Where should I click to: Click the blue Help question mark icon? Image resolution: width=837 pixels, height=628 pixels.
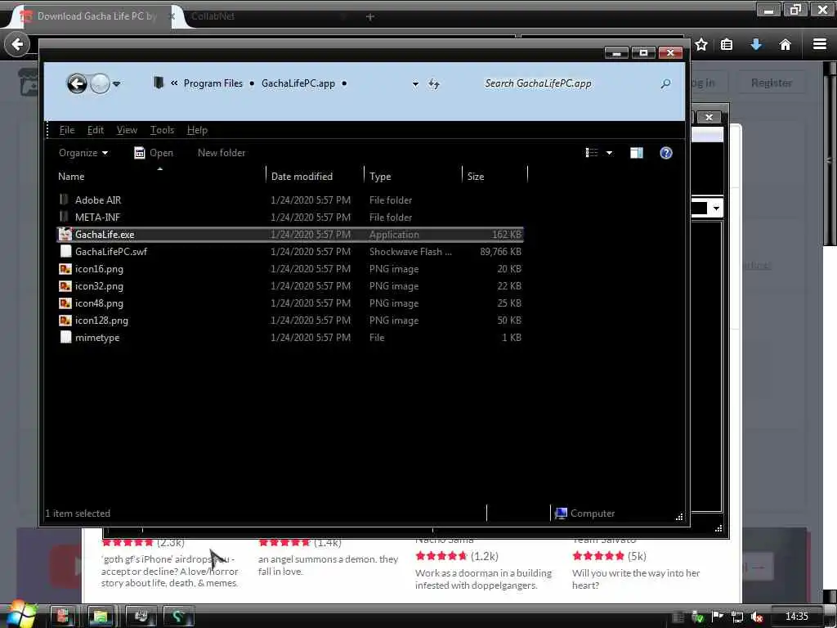coord(665,153)
